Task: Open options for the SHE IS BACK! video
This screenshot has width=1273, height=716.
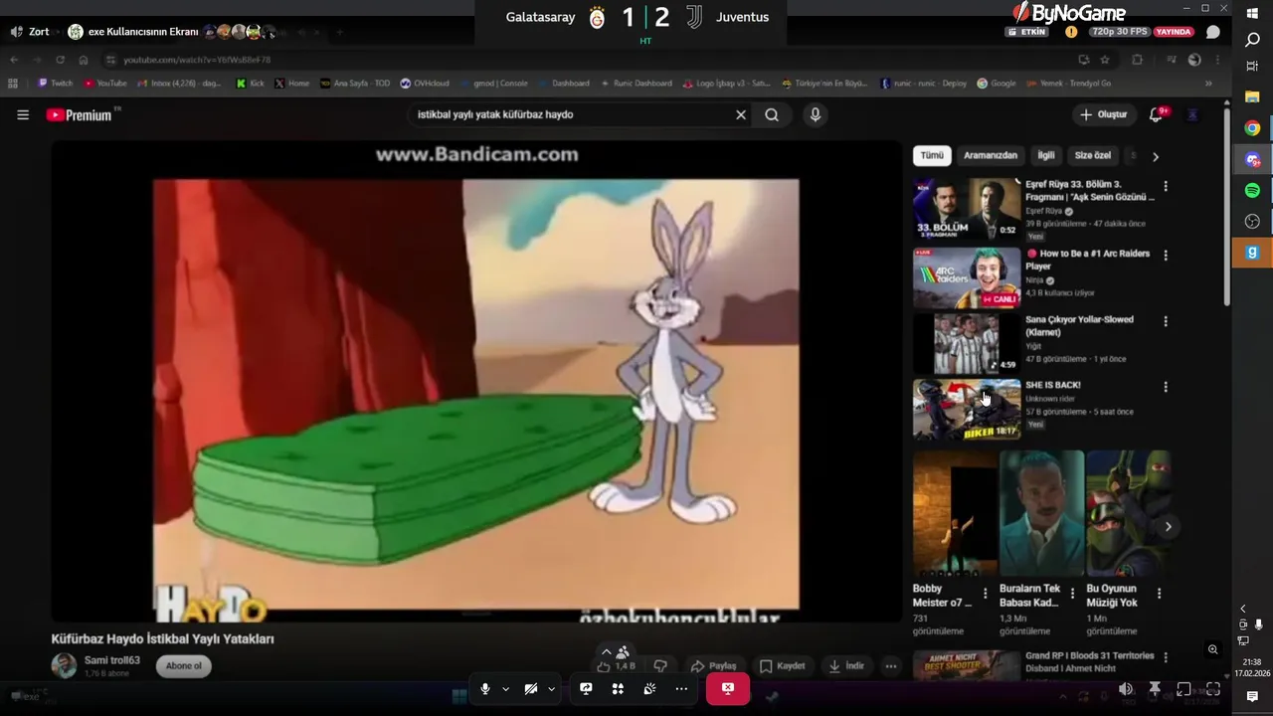Action: pos(1166,387)
